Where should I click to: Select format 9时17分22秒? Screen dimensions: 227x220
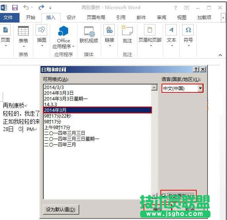click(97, 116)
